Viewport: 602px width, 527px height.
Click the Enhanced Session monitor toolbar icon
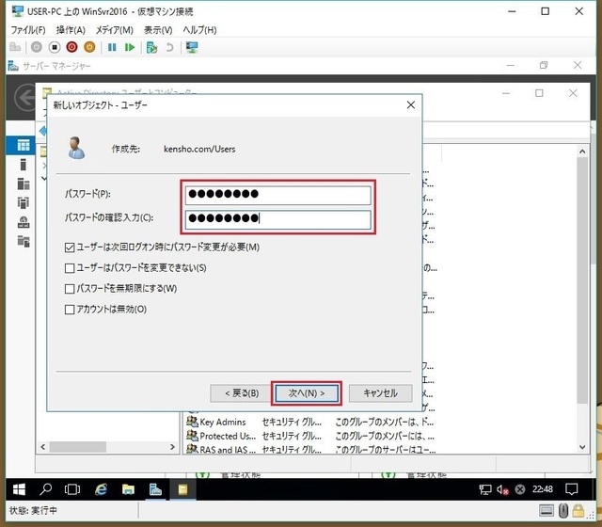192,47
